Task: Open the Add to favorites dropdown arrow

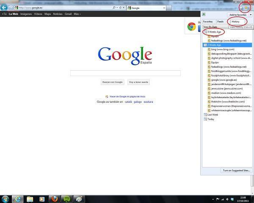Action: [x=251, y=15]
